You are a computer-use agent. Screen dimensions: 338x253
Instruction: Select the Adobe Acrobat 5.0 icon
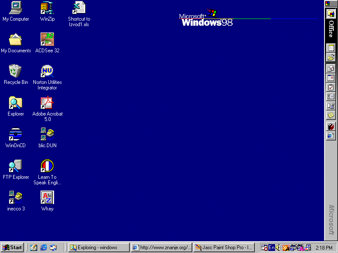47,102
